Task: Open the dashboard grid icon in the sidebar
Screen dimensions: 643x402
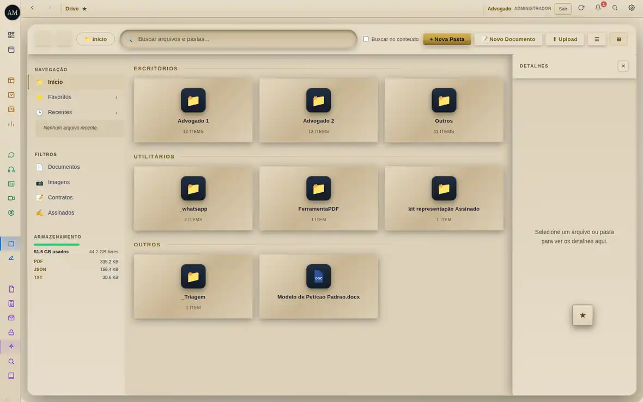Action: click(11, 35)
